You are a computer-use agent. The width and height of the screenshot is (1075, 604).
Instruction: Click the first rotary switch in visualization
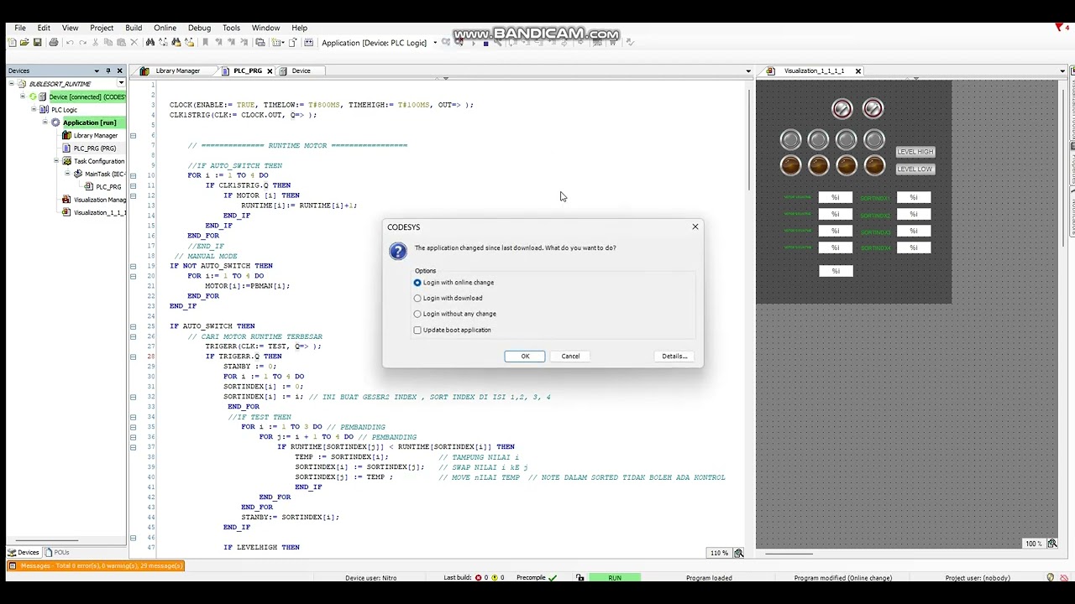pyautogui.click(x=842, y=108)
